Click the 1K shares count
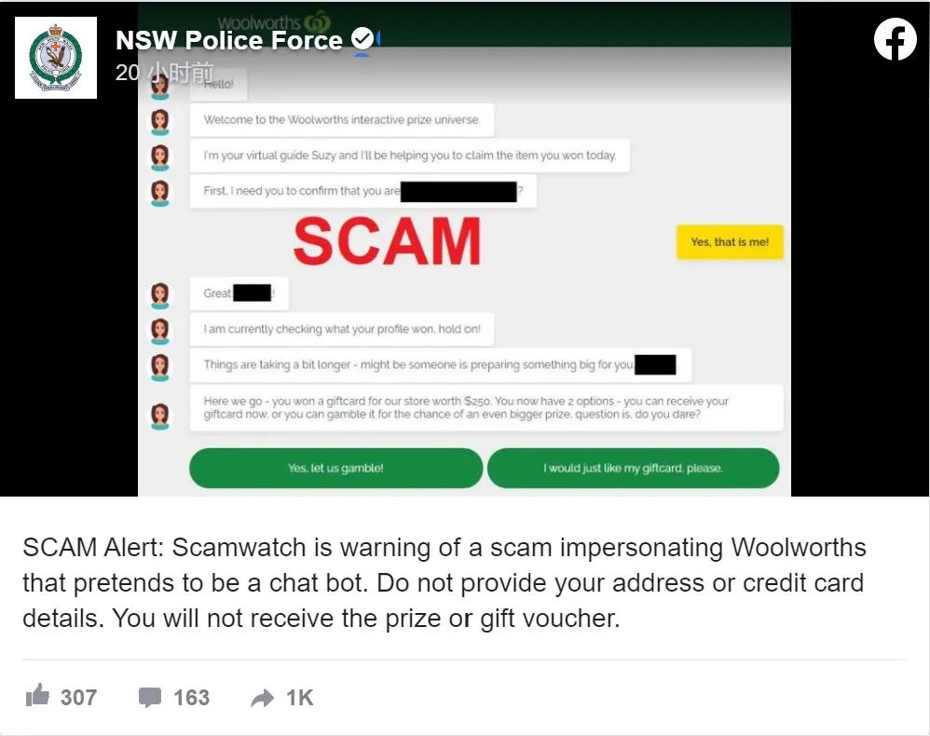 click(x=299, y=698)
